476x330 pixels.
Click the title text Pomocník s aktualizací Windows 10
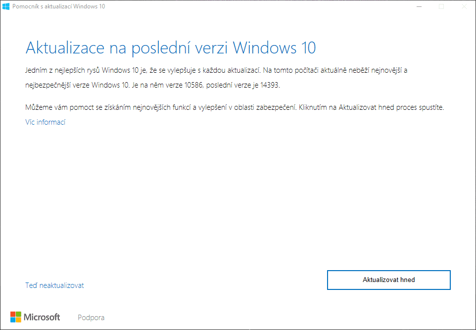coord(58,6)
